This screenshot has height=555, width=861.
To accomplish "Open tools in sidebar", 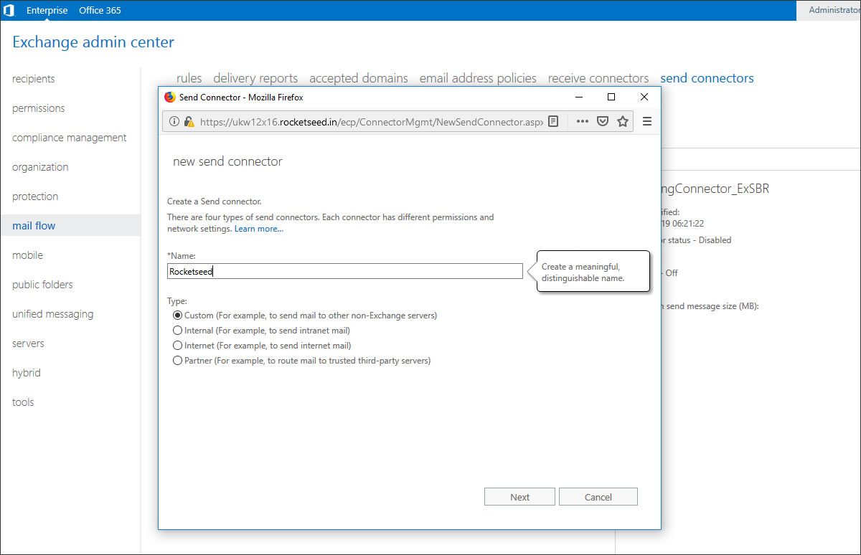I will tap(23, 402).
